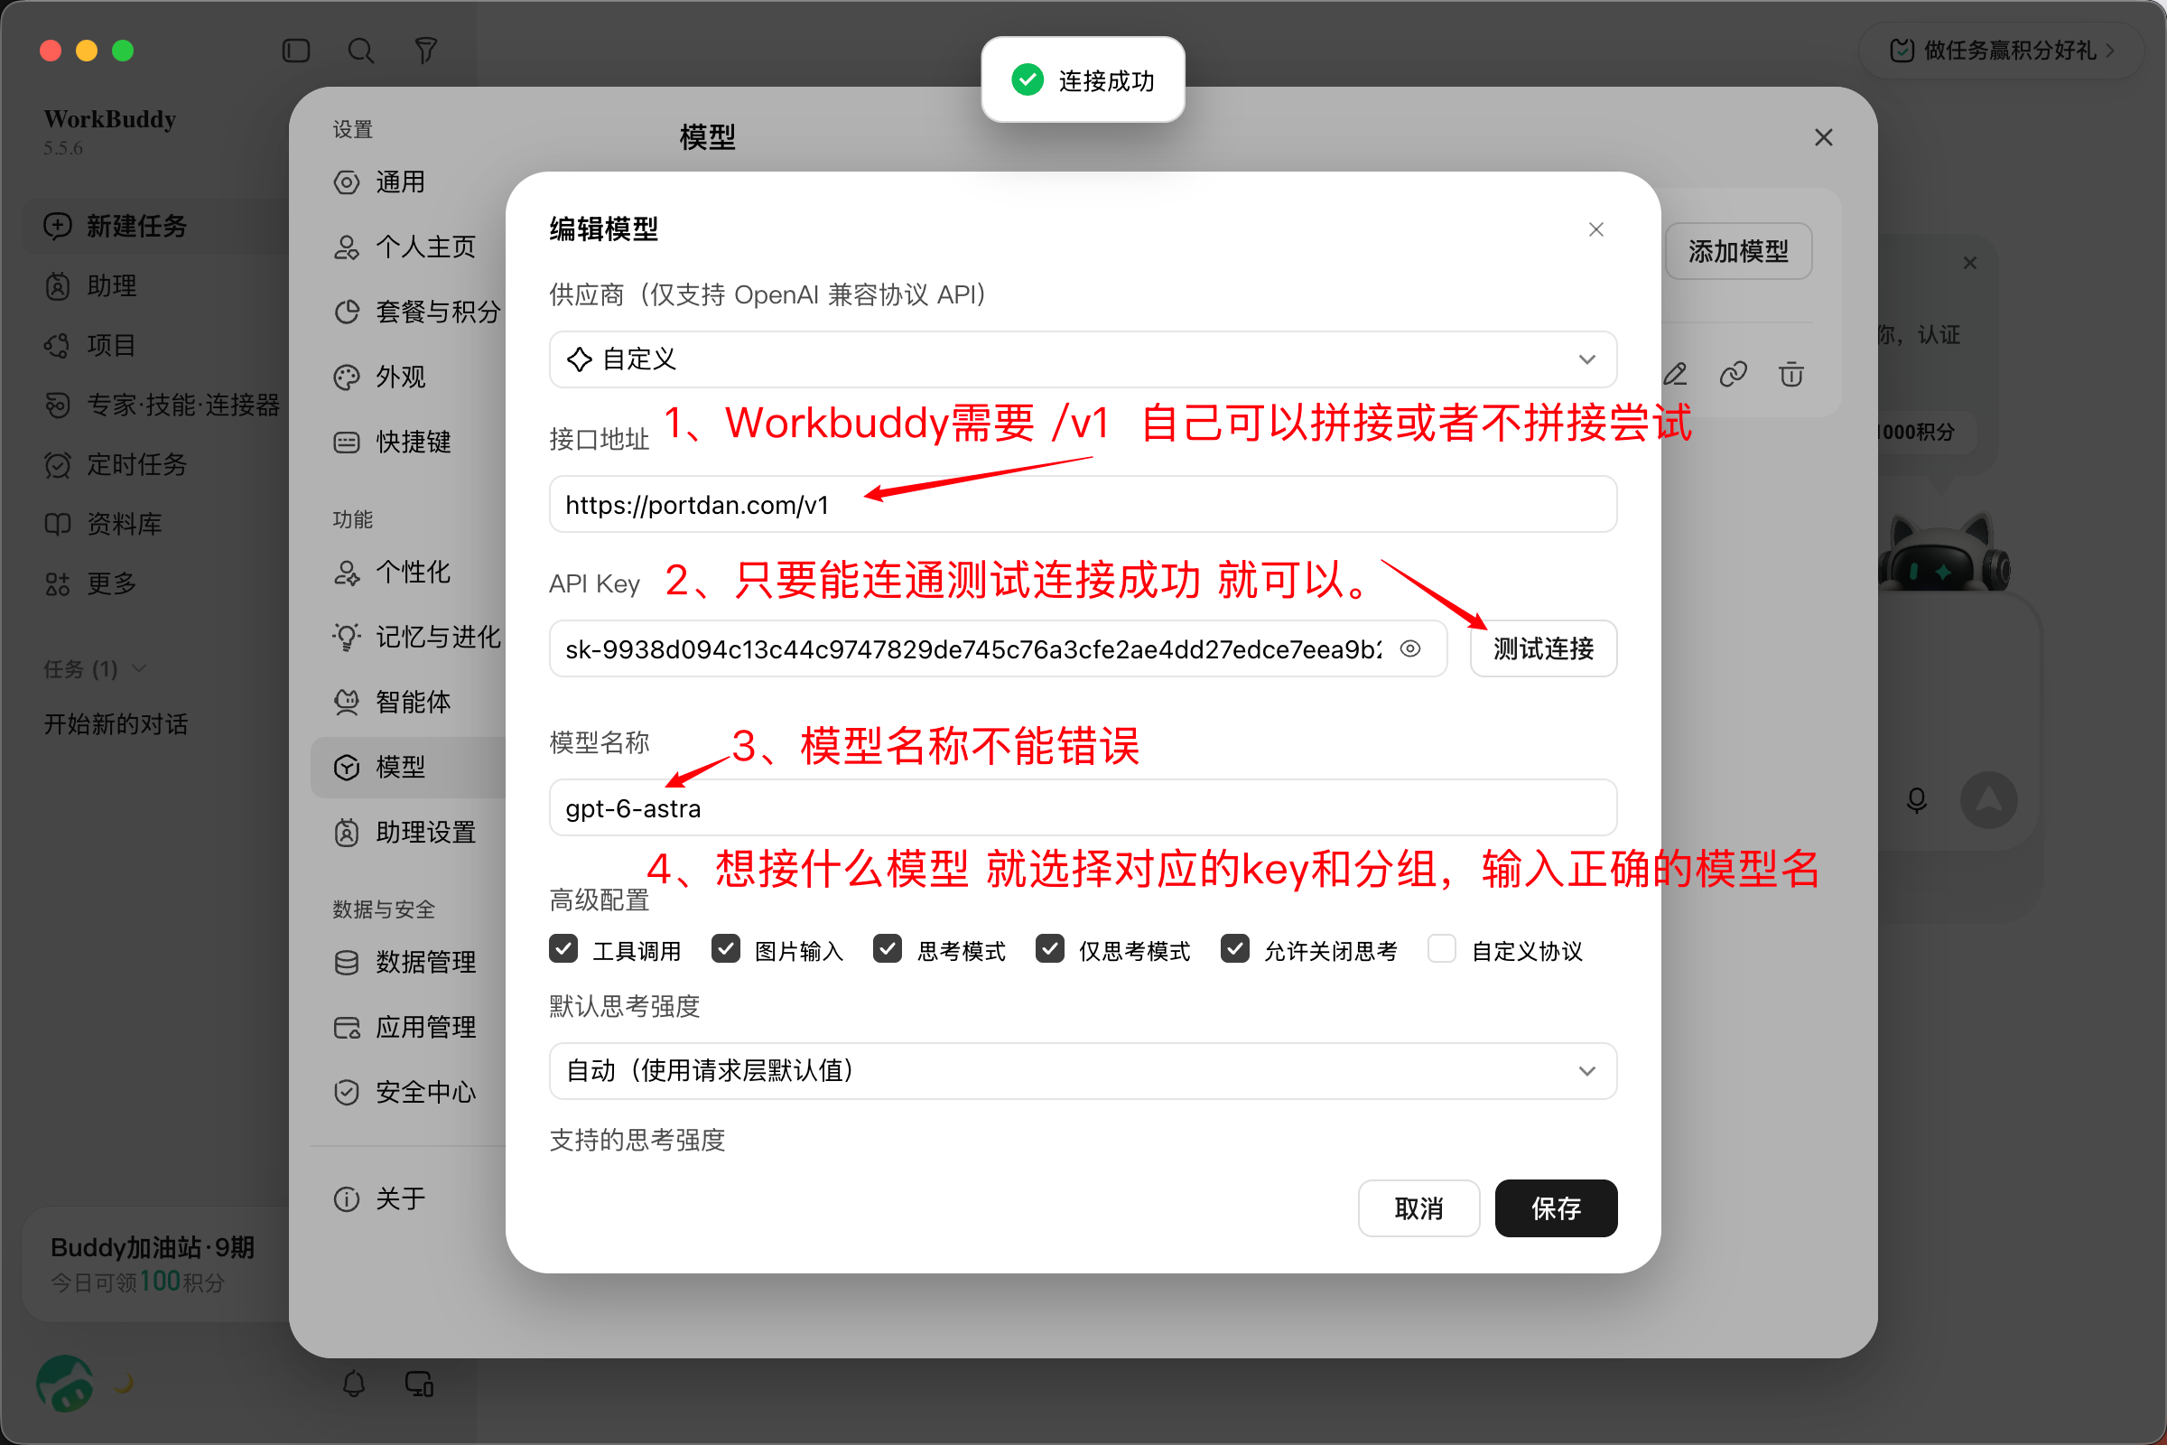Click the filter funnel icon in title bar
Image resolution: width=2167 pixels, height=1445 pixels.
tap(425, 51)
